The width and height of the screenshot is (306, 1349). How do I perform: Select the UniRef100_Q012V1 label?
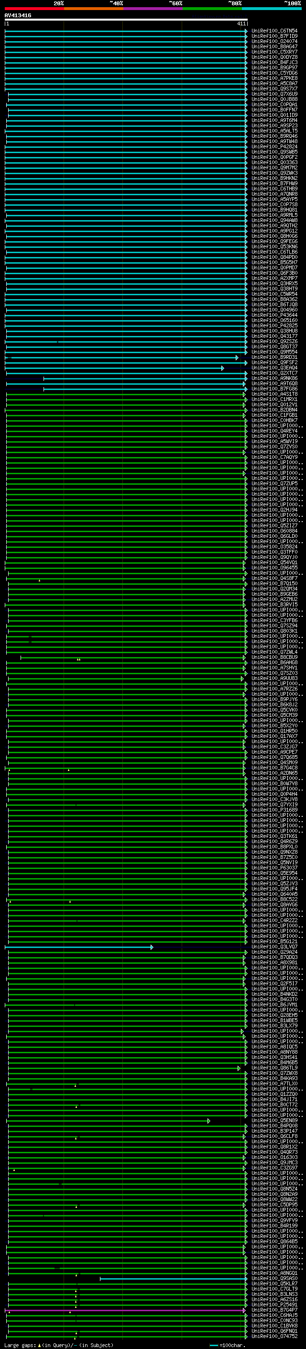[274, 404]
